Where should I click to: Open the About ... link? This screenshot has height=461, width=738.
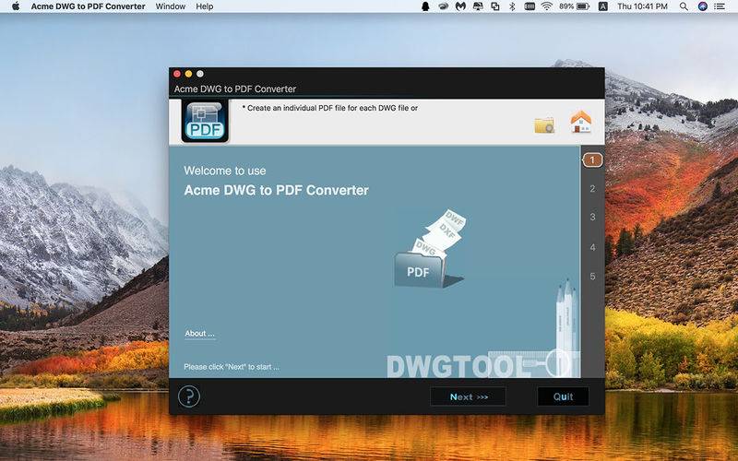tap(199, 334)
